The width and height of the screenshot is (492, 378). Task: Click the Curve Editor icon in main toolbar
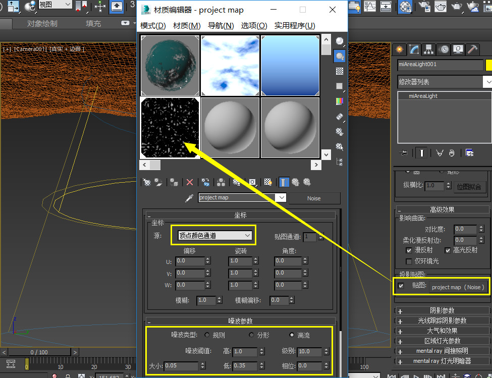(370, 7)
